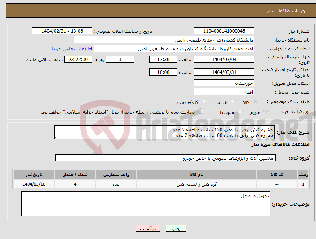Screen dimensions: 316x239
Task: Click the کد کالا column header
Action: (277, 175)
